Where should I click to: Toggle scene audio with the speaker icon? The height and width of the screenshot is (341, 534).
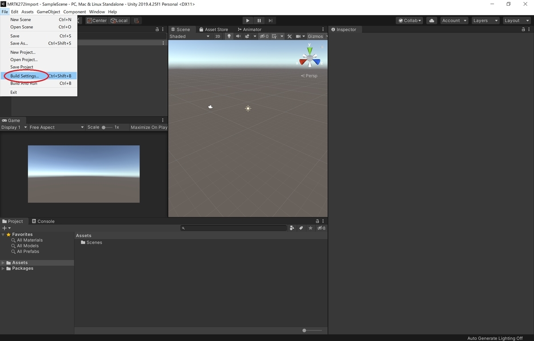point(238,37)
